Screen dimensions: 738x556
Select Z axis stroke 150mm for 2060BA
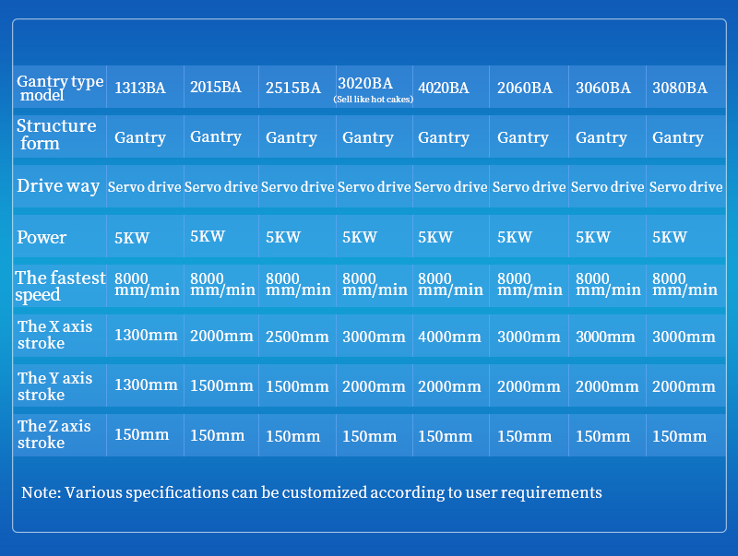pos(524,436)
